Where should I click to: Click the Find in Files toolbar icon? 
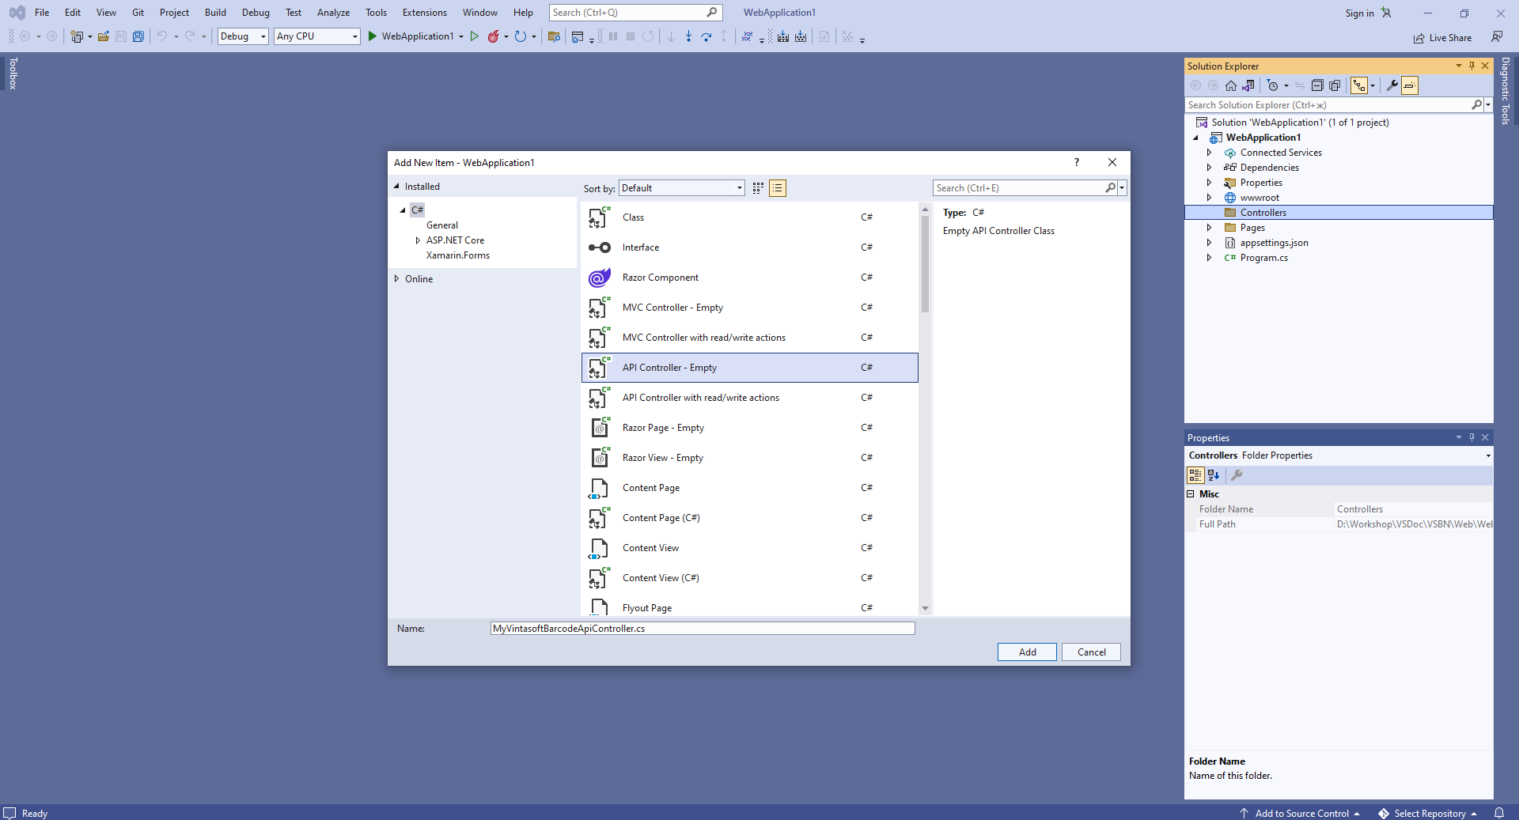[554, 36]
